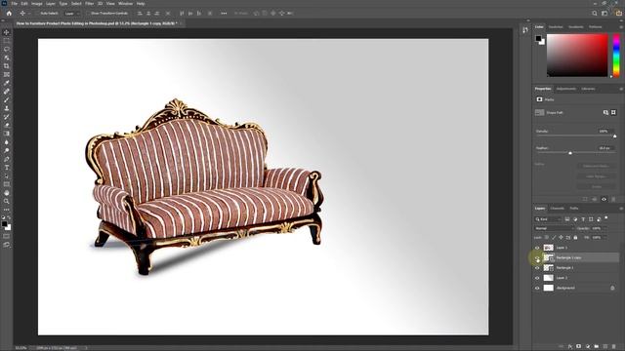Image resolution: width=625 pixels, height=351 pixels.
Task: Select the Rectangle shape tool
Action: tap(7, 184)
